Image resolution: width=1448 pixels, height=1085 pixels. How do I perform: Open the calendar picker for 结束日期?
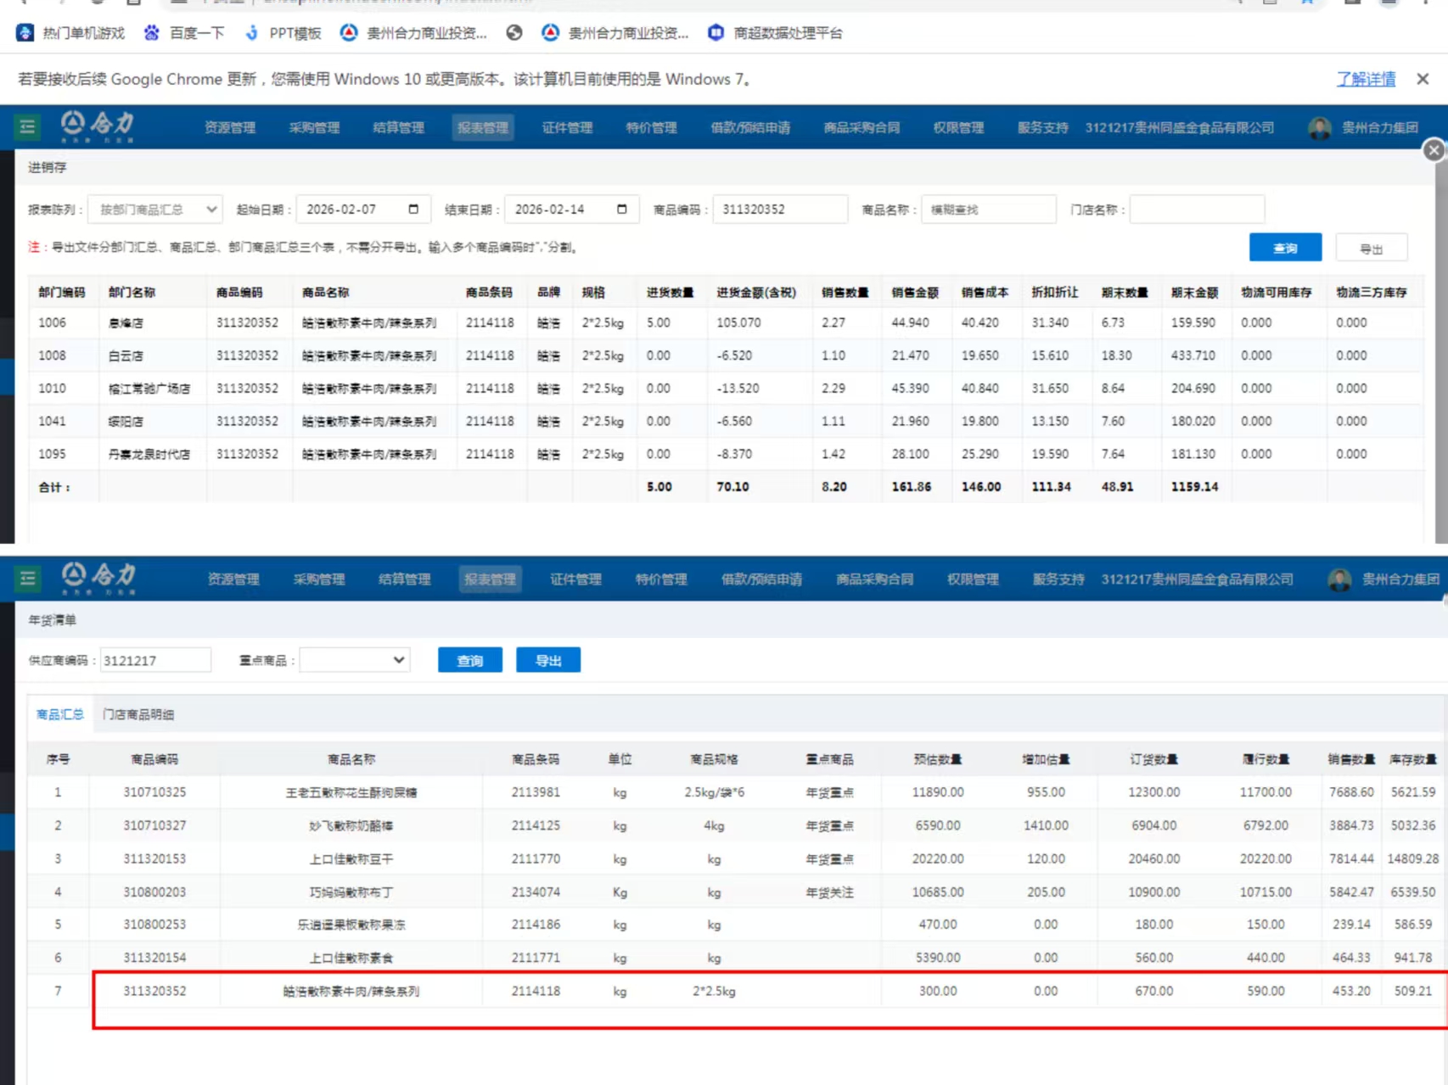tap(621, 210)
